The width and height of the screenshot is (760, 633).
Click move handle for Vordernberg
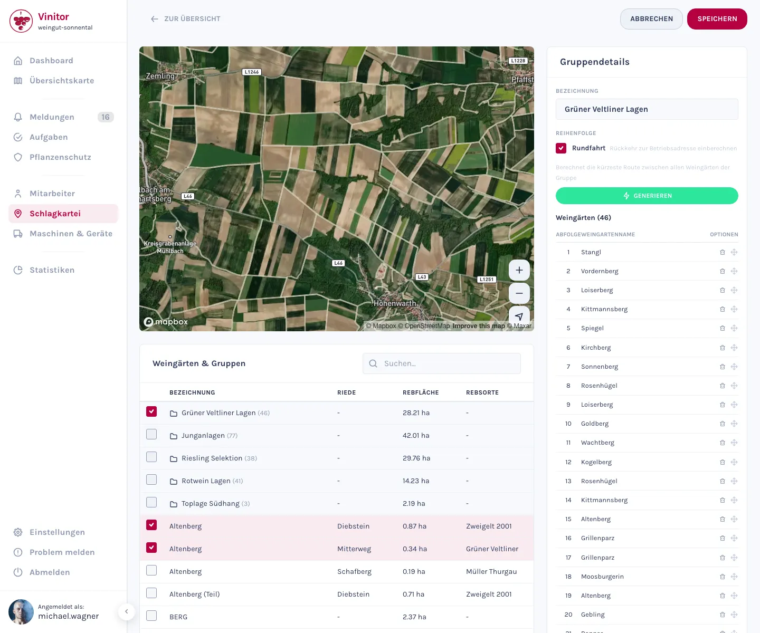(734, 271)
